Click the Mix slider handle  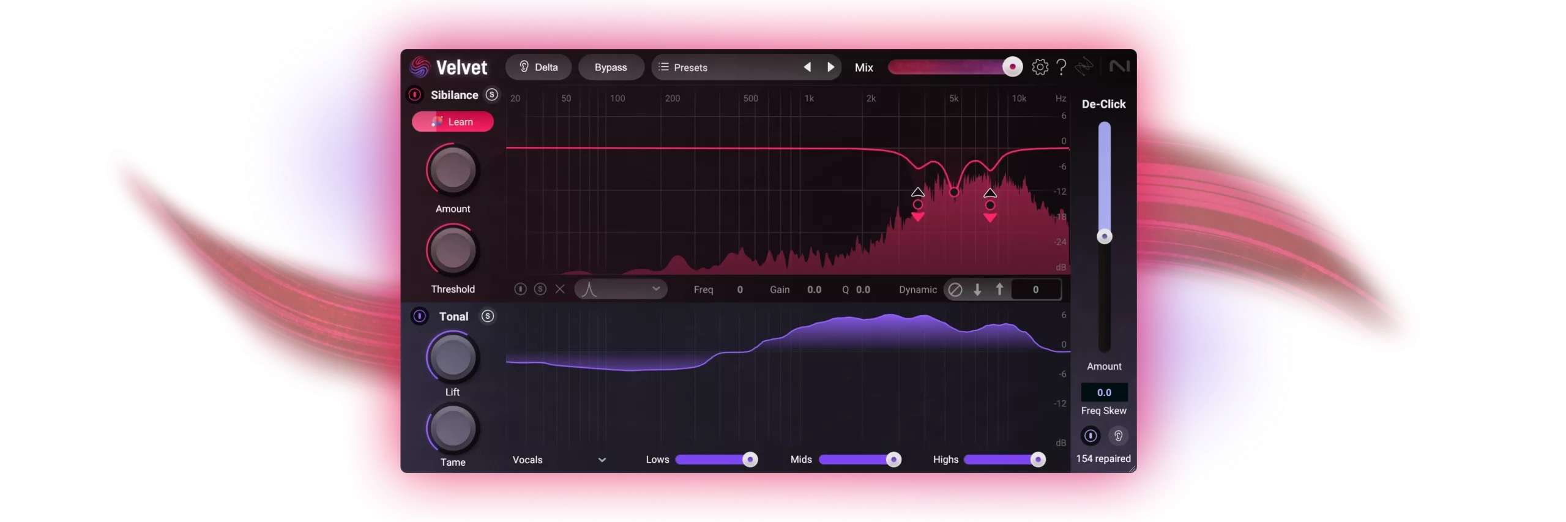click(x=1012, y=67)
